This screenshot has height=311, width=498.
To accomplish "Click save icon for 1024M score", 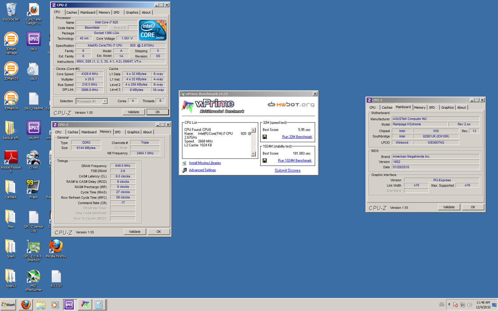I will point(265,160).
